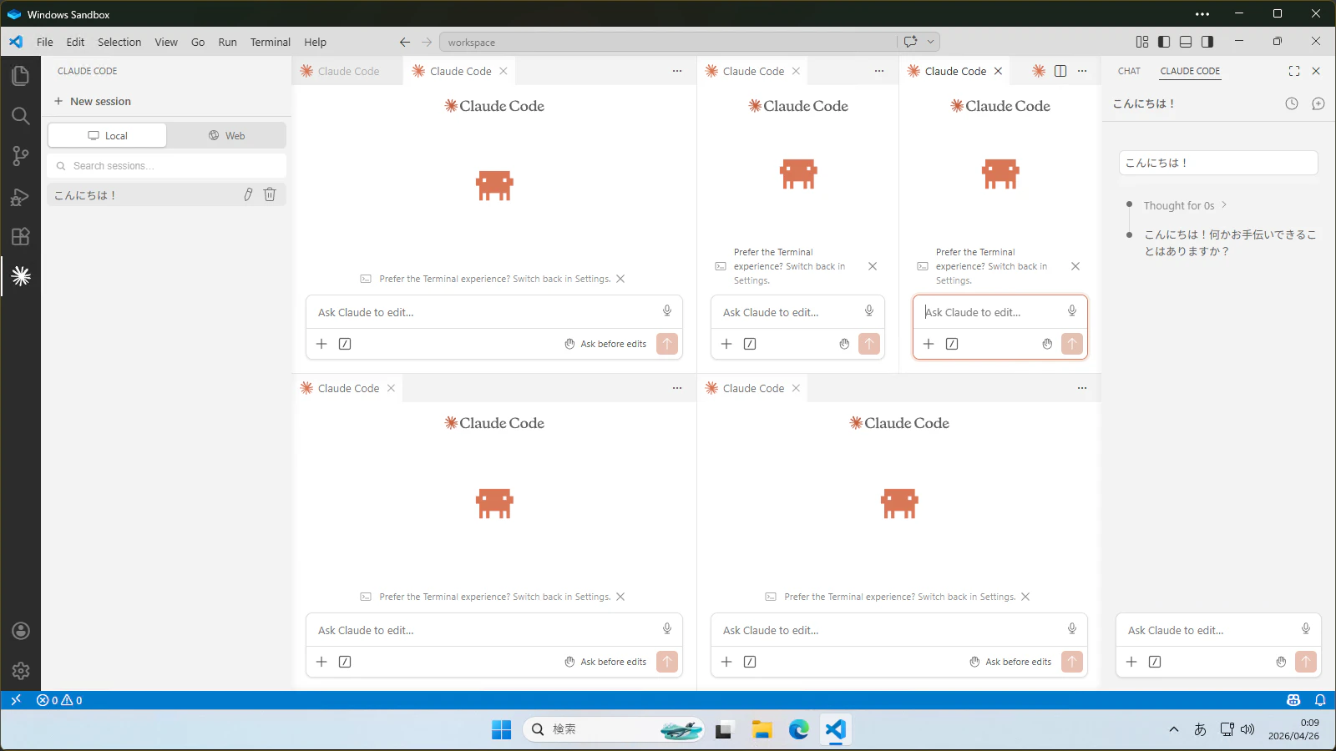
Task: Open the Search view in the activity bar
Action: [21, 116]
